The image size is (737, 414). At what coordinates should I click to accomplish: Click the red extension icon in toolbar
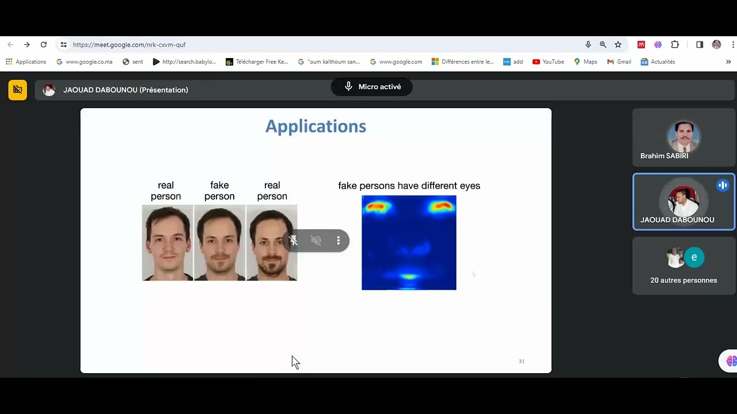(641, 44)
